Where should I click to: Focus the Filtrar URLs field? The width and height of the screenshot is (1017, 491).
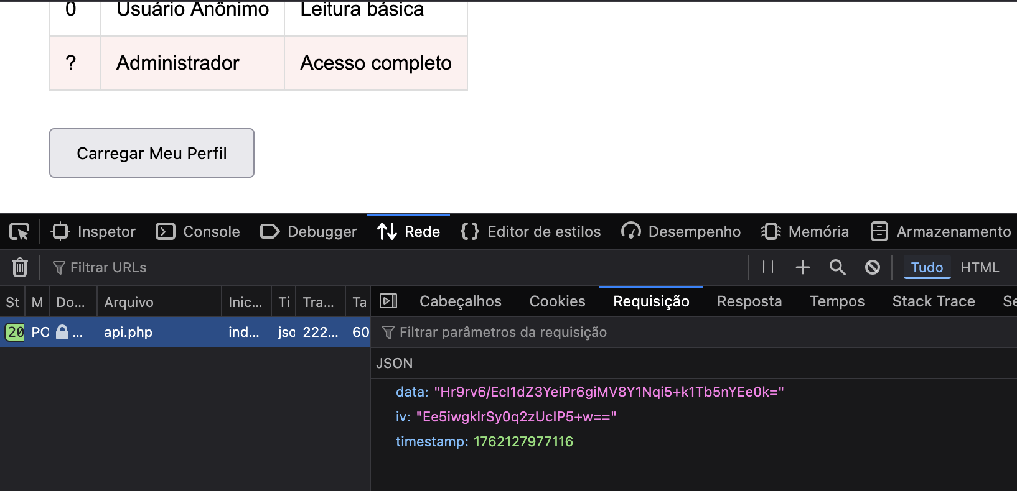click(x=108, y=267)
